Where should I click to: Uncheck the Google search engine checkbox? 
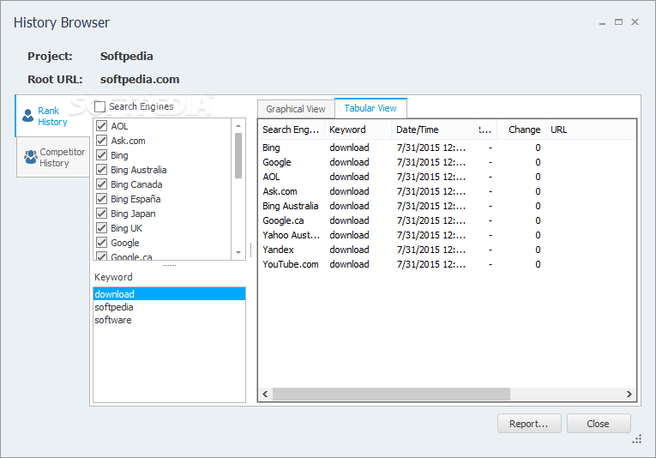[102, 243]
